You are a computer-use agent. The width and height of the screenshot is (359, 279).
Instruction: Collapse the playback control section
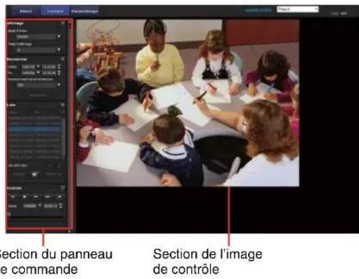click(x=63, y=188)
